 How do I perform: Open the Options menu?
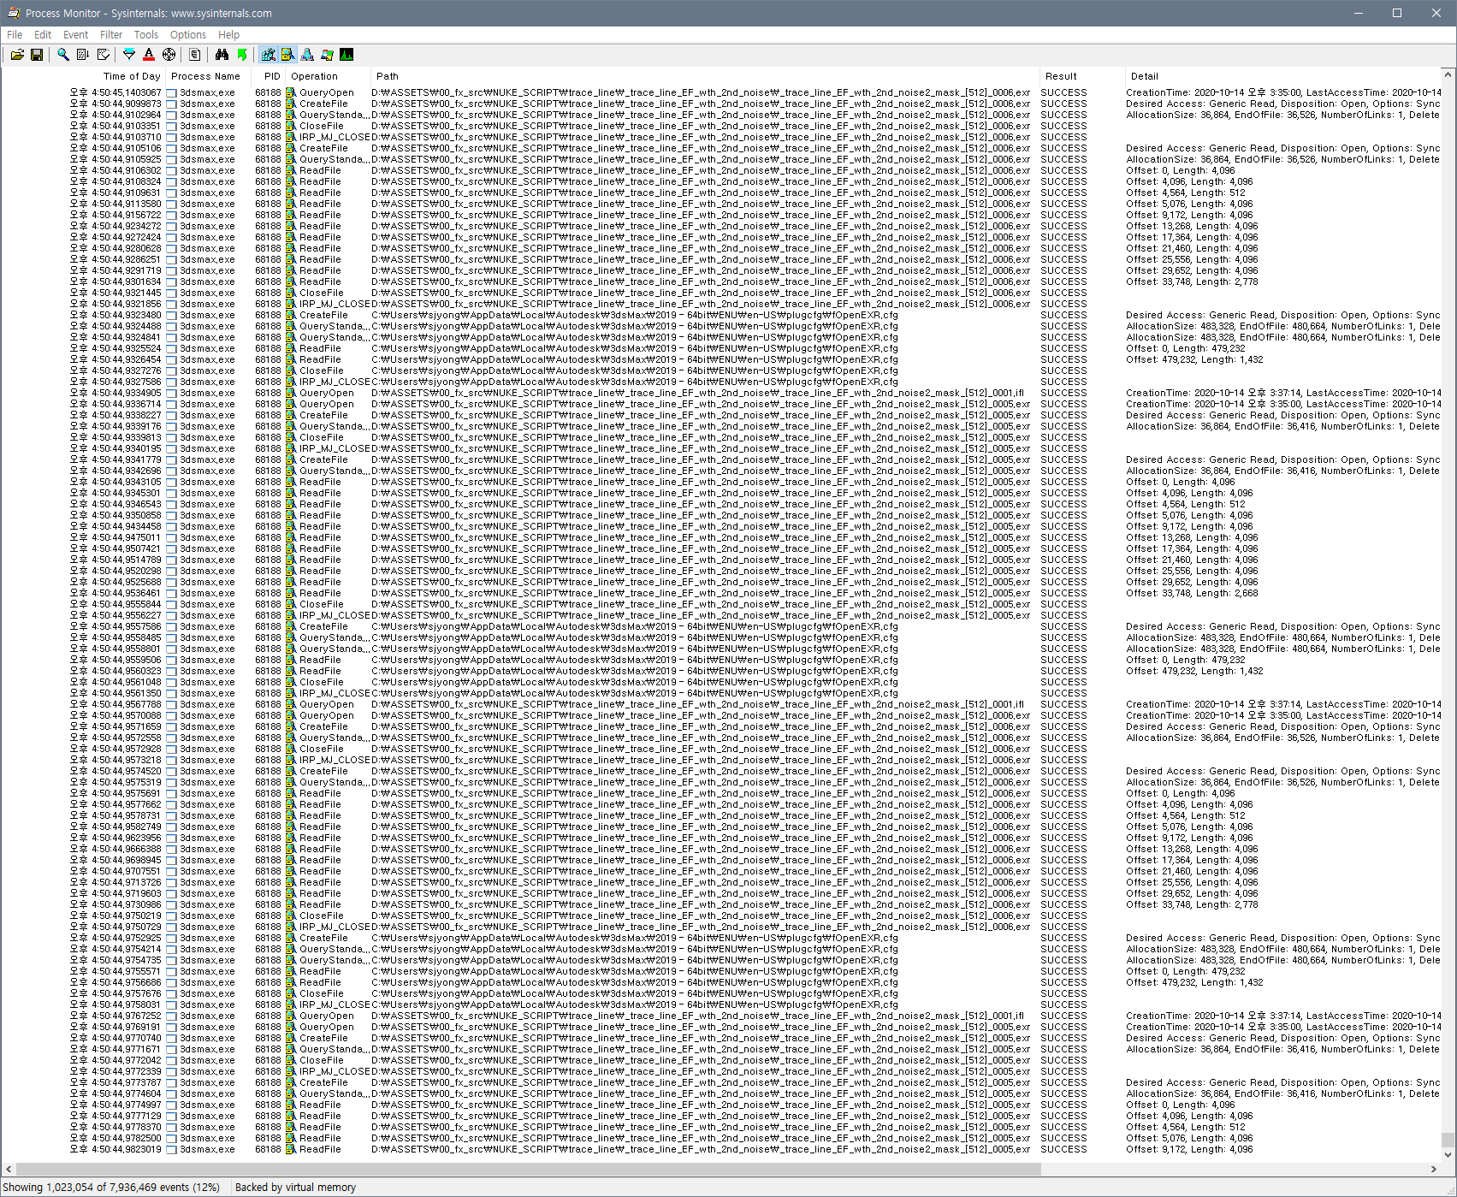pos(187,35)
